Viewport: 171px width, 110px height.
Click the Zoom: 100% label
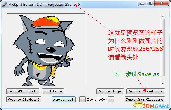pyautogui.click(x=97, y=99)
